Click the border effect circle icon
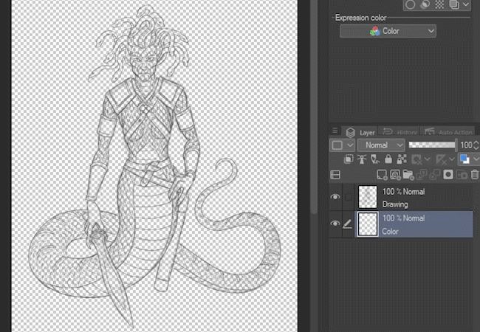This screenshot has height=332, width=480. (410, 4)
